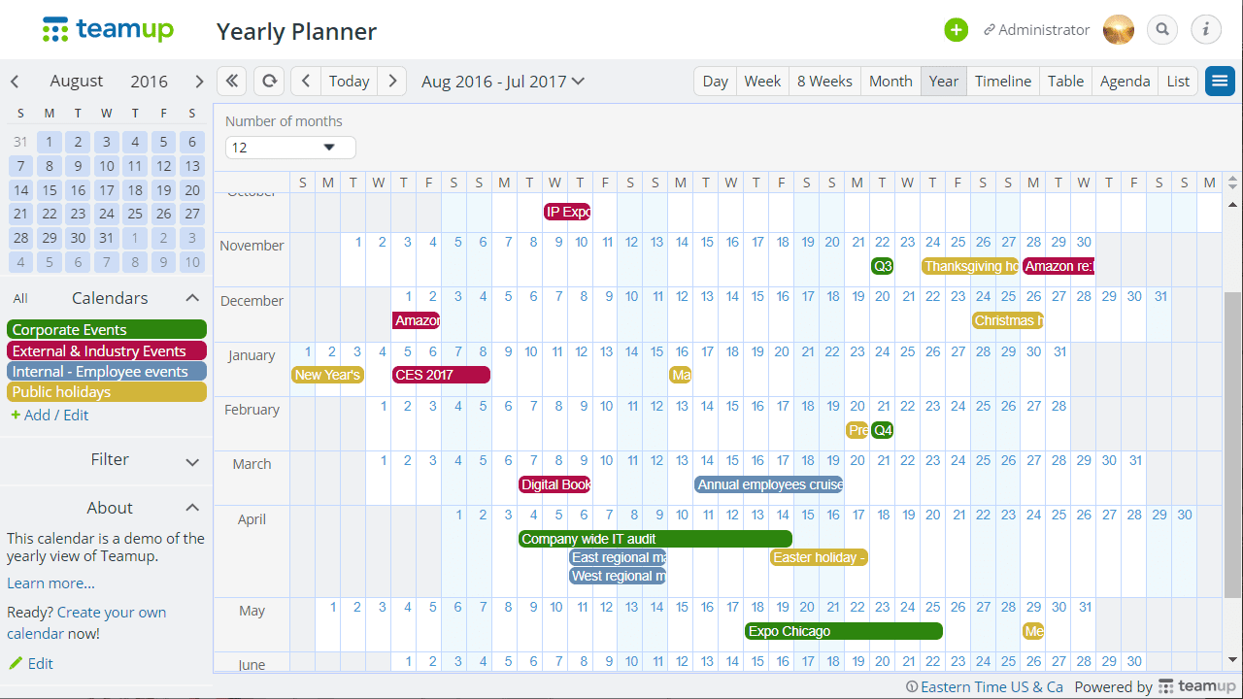Expand the Filter section
The height and width of the screenshot is (699, 1243).
point(109,459)
